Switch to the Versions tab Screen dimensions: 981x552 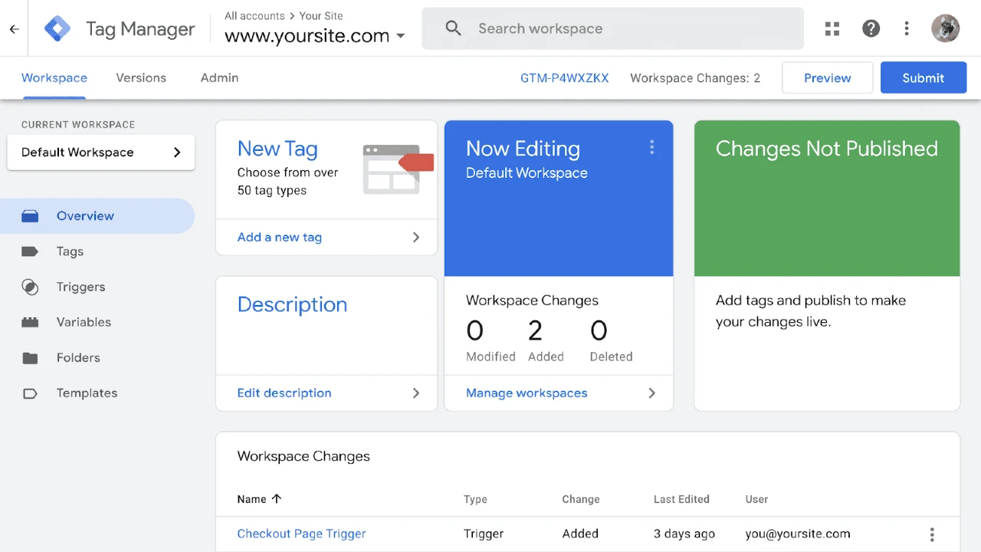[141, 77]
